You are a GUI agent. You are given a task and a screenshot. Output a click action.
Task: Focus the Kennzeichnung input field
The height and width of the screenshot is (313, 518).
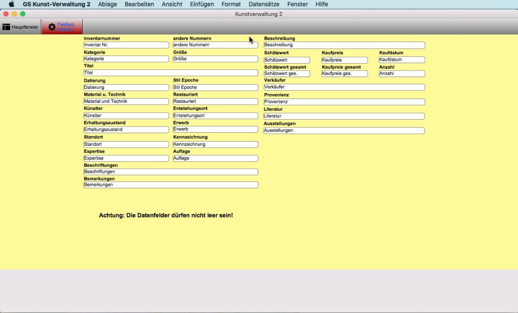tap(215, 144)
